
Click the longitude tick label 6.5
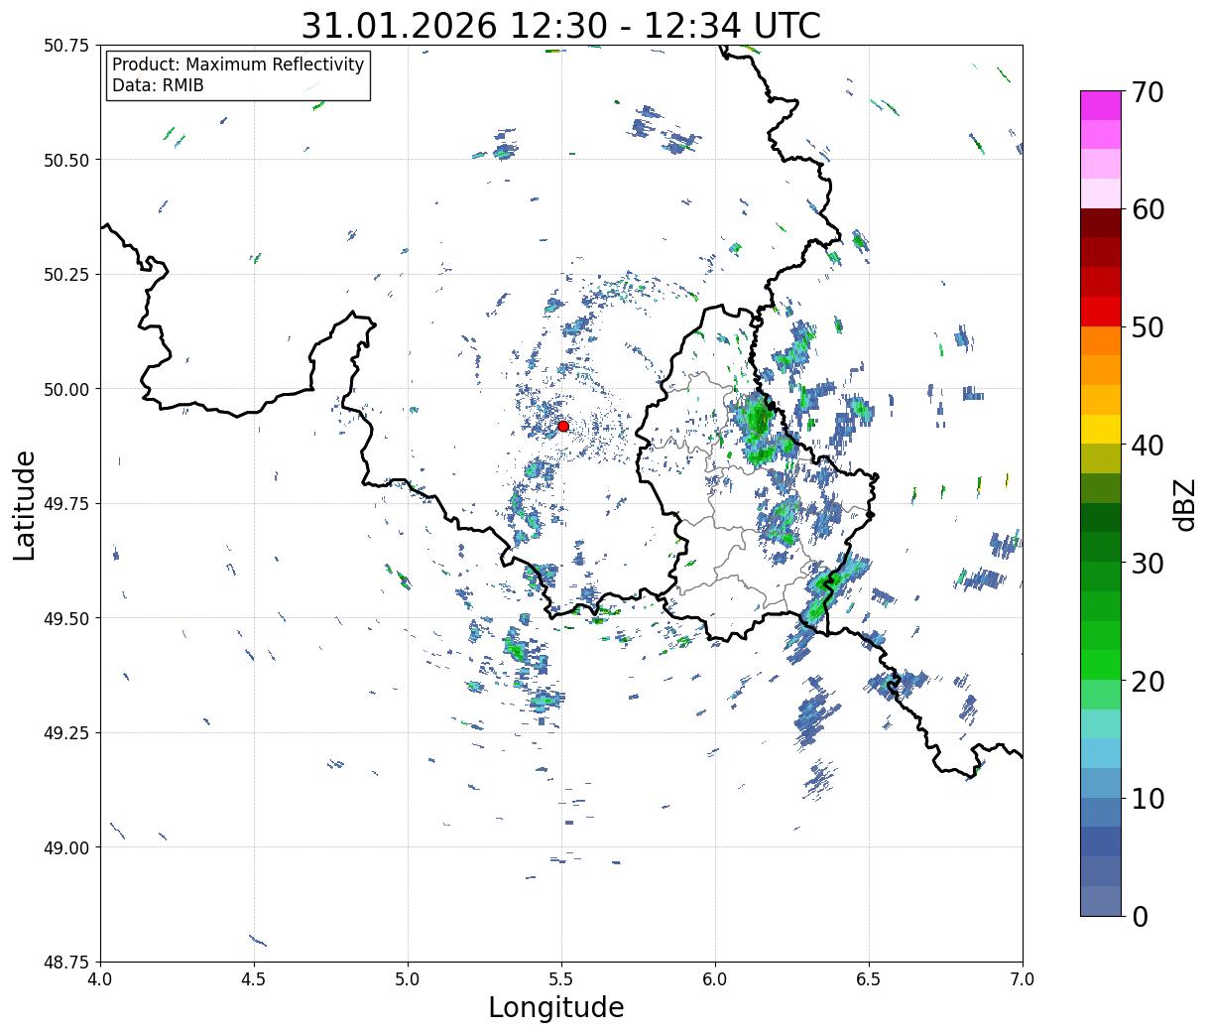click(x=869, y=979)
